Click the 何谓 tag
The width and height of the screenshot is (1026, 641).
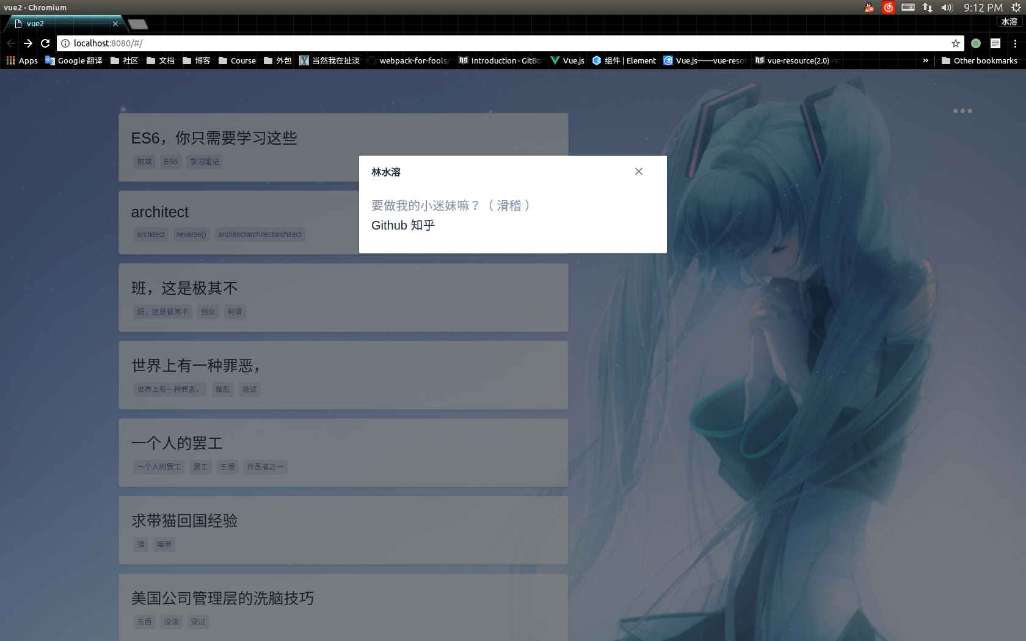point(235,312)
